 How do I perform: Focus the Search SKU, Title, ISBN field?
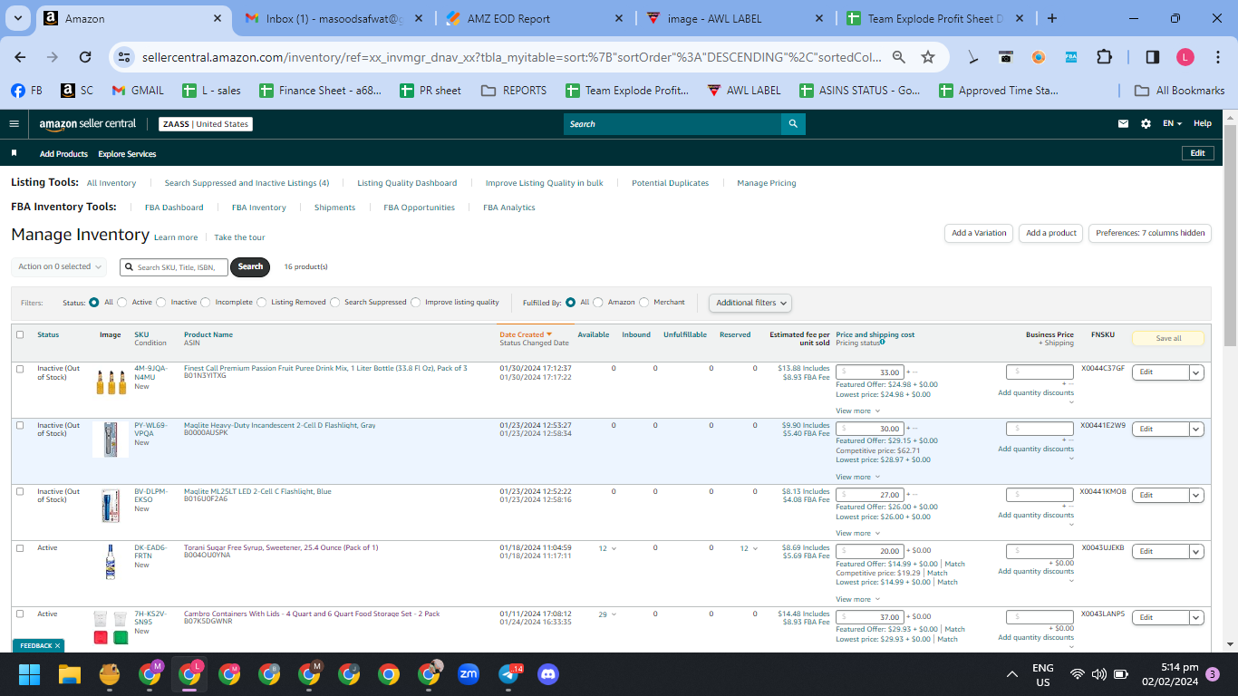tap(174, 266)
